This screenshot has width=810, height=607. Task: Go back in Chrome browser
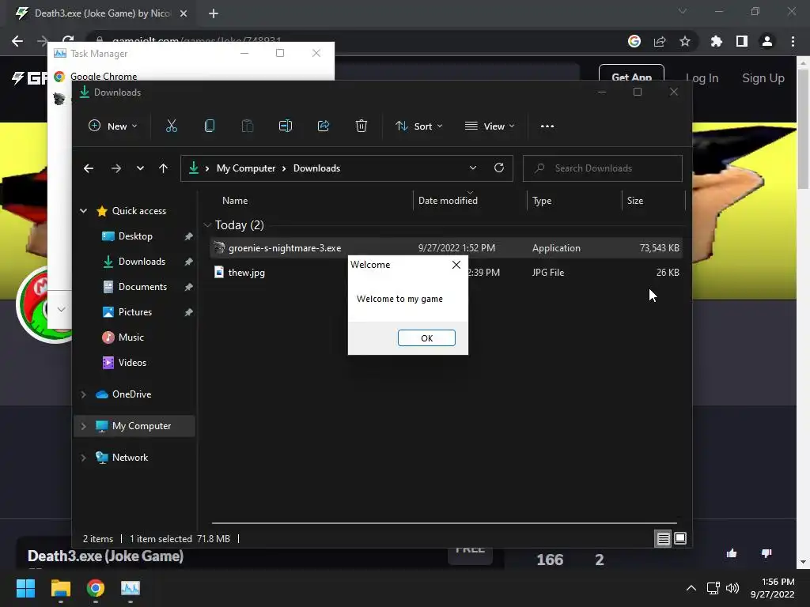(x=17, y=41)
